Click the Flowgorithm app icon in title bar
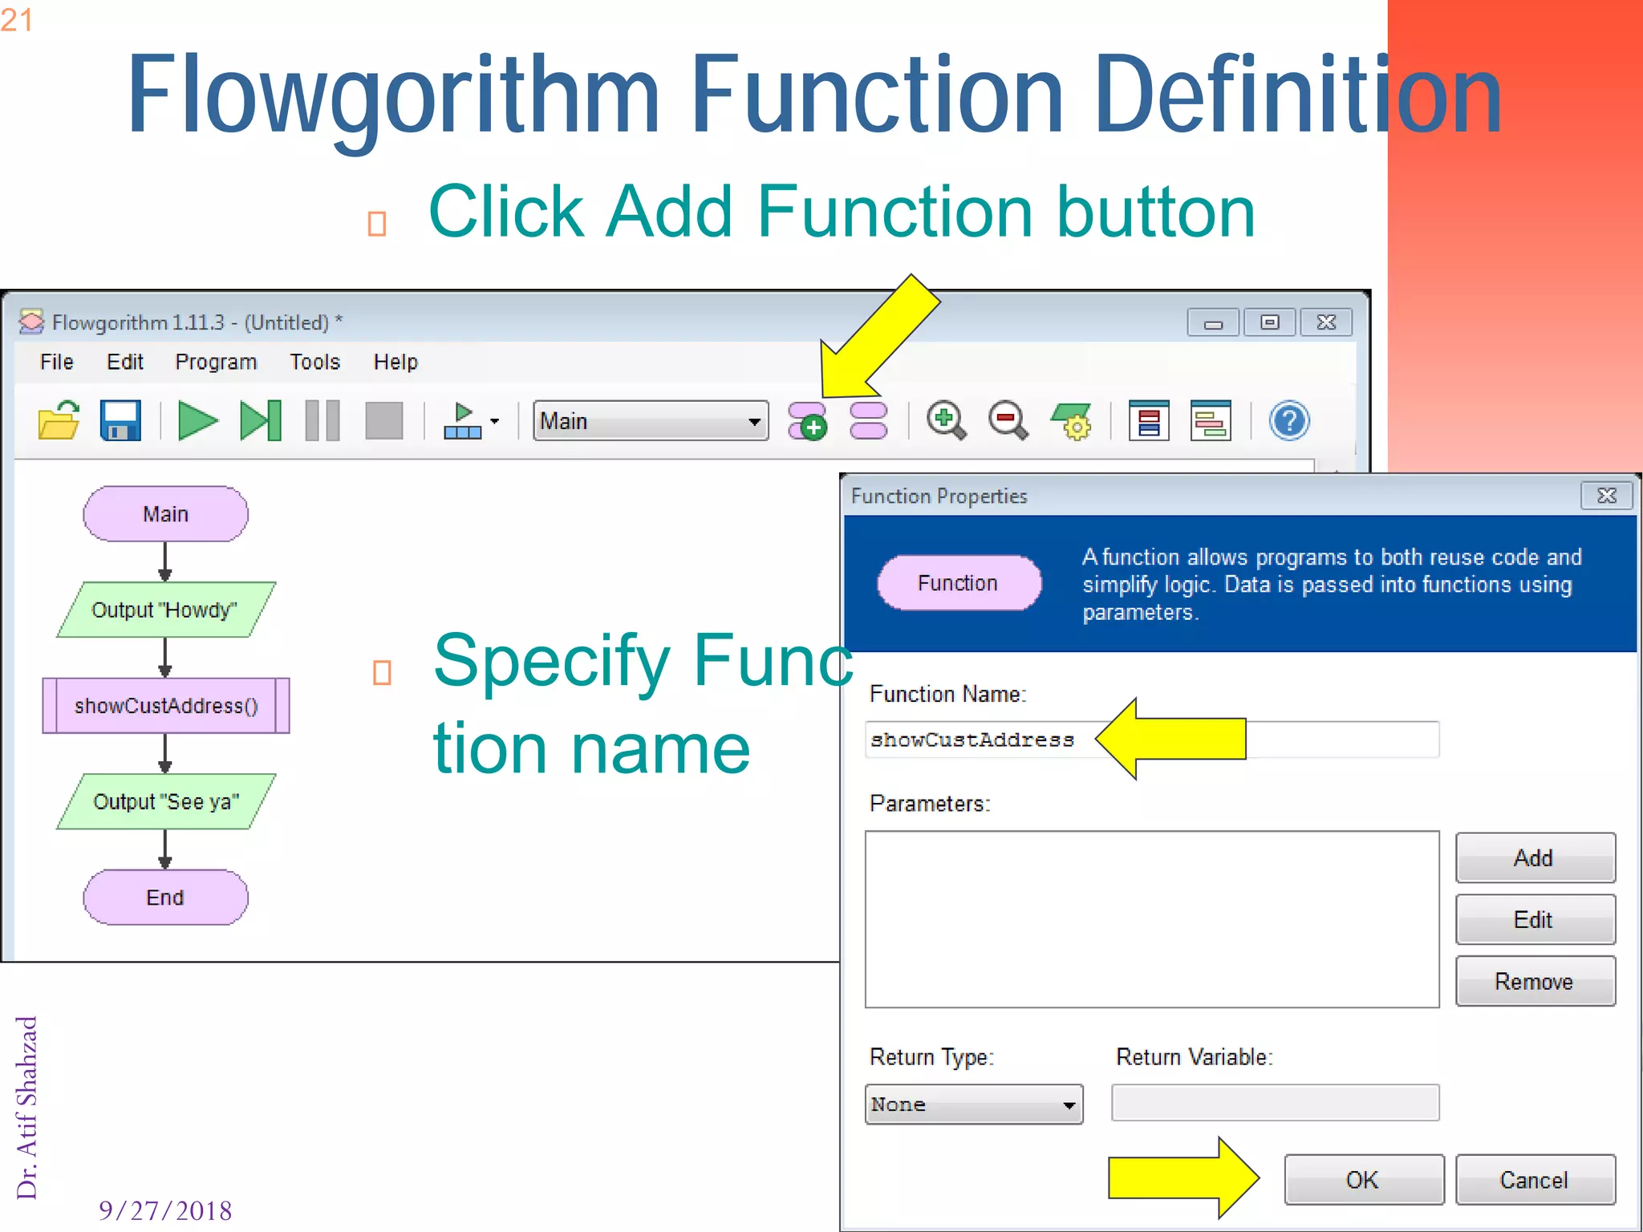Screen dimensions: 1643x1232 (x=31, y=322)
